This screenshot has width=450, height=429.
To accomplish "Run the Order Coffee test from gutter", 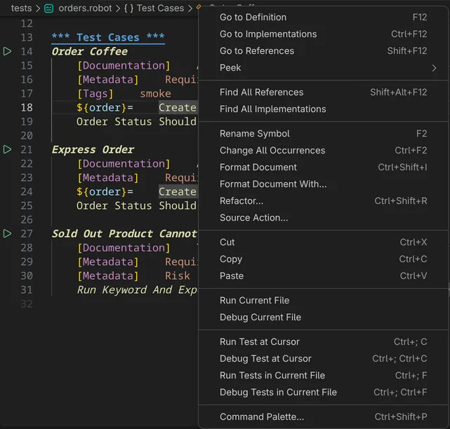I will pos(7,52).
